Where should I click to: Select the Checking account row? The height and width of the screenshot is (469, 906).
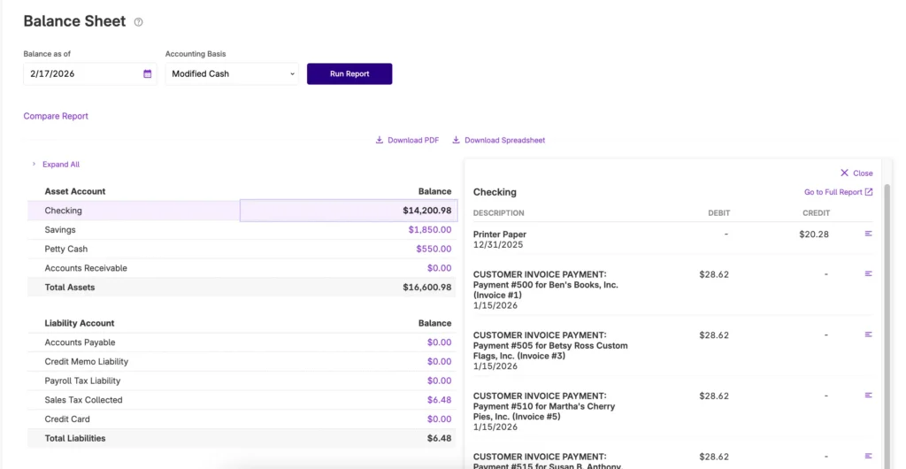click(x=133, y=211)
